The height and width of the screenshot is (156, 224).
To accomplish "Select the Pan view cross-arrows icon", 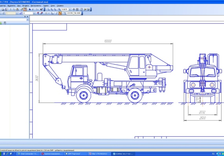I will 74,9.
